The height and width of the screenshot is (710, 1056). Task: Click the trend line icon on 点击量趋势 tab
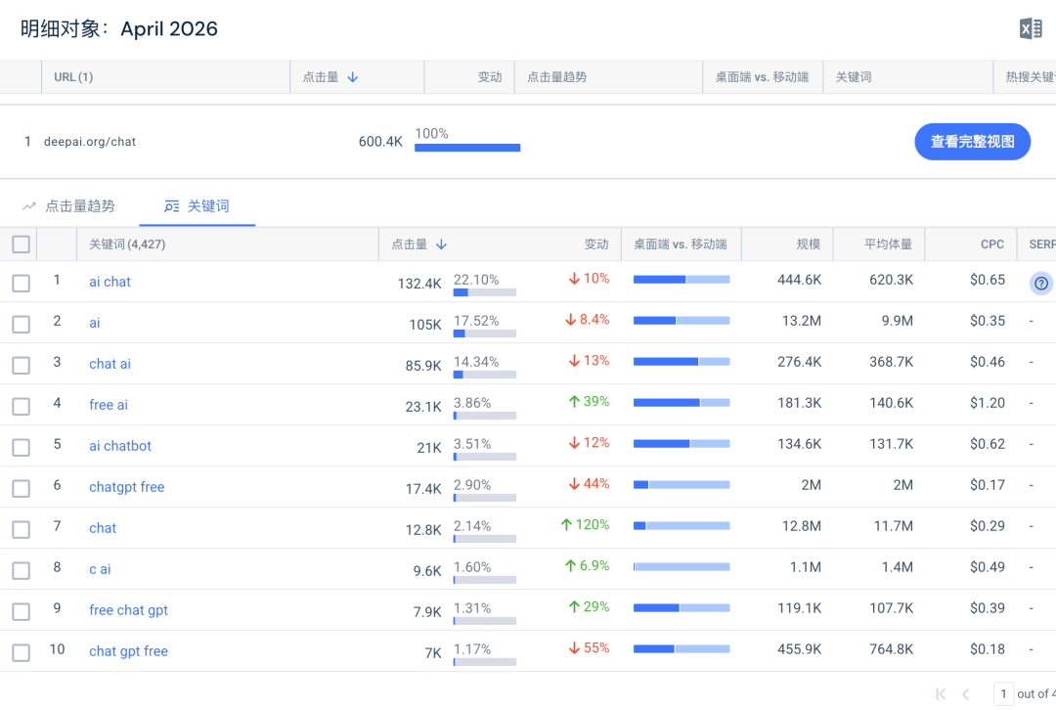click(29, 206)
